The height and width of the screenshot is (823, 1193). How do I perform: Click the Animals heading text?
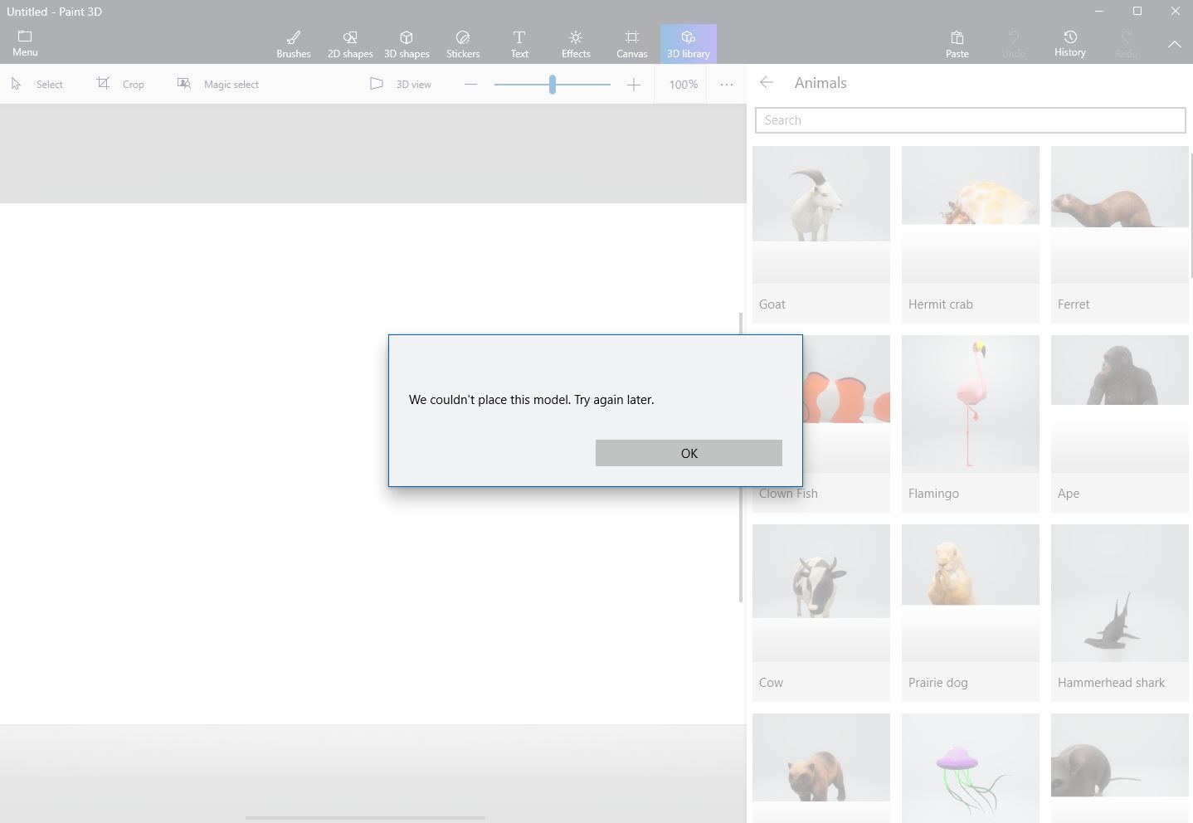click(820, 83)
